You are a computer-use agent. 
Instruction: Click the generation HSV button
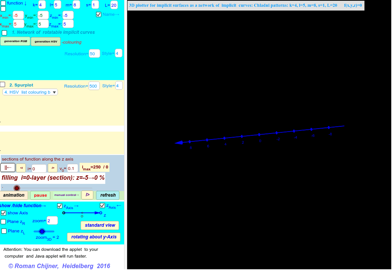tap(45, 41)
